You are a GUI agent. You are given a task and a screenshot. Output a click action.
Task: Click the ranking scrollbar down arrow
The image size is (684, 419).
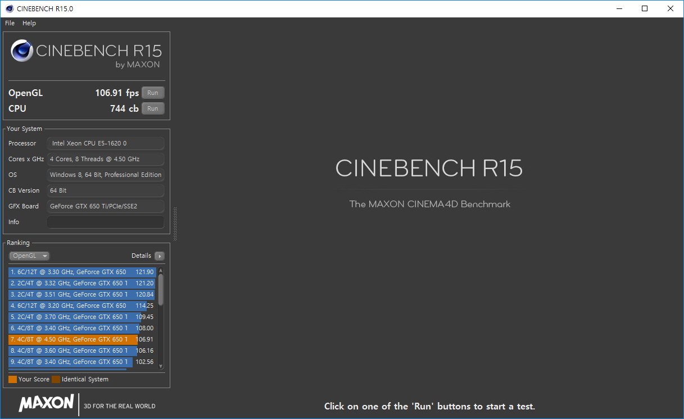pos(161,365)
